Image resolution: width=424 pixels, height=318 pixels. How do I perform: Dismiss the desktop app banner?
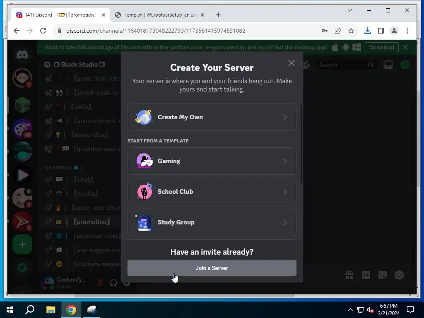405,47
